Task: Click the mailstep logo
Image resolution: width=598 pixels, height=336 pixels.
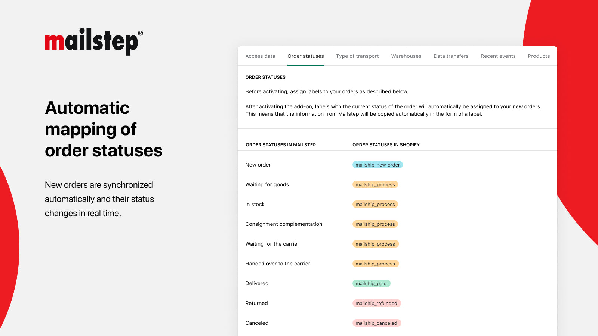Action: pos(92,41)
